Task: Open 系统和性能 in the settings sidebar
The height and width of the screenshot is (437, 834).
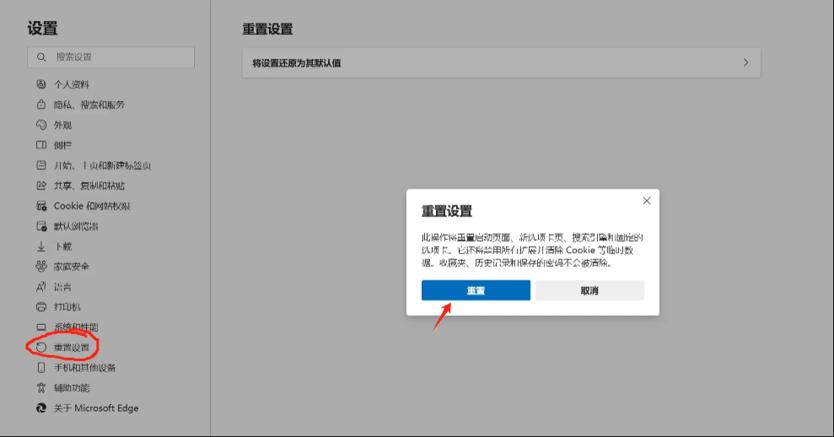Action: point(76,327)
